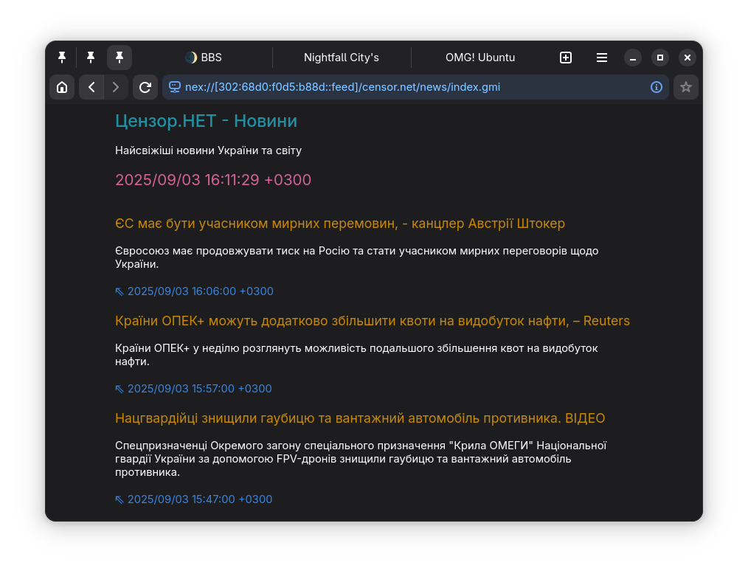748x571 pixels.
Task: Navigate back to the previous page
Action: point(91,87)
